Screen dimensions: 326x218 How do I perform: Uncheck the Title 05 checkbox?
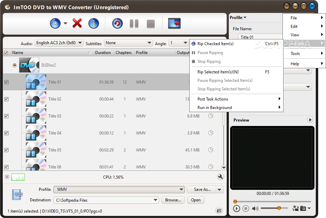point(6,150)
